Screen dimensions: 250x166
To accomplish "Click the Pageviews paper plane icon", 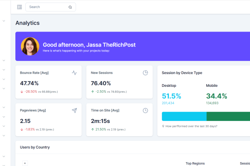I will pos(74,110).
